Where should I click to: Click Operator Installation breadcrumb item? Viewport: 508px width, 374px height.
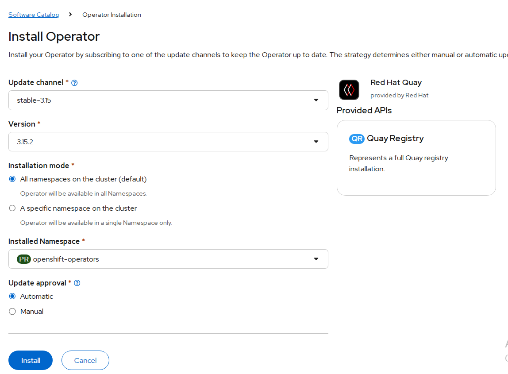coord(112,15)
